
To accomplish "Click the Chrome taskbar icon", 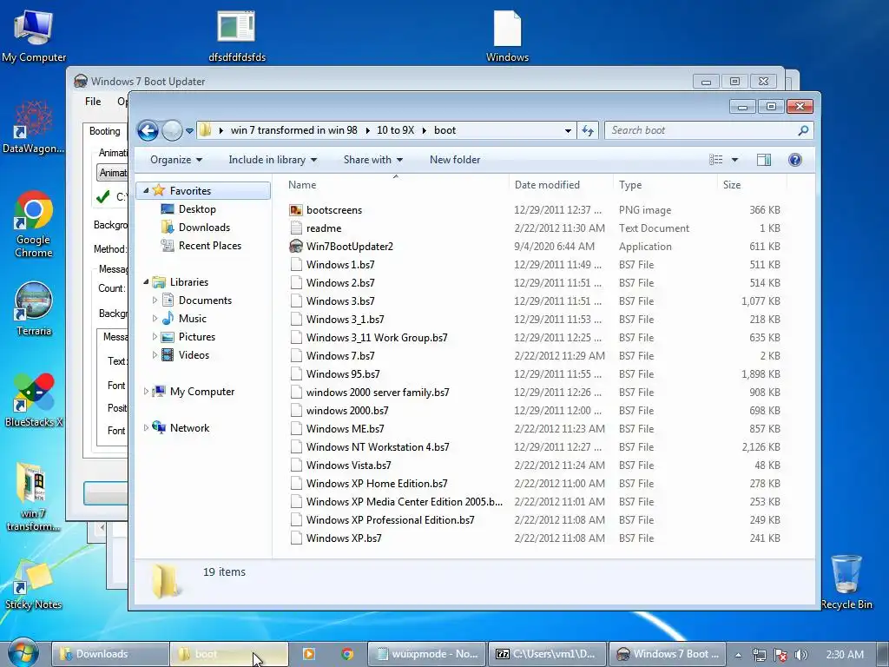I will (x=347, y=654).
